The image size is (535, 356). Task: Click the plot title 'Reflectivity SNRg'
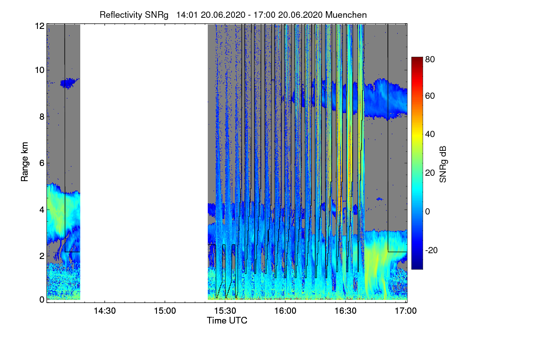coord(134,15)
